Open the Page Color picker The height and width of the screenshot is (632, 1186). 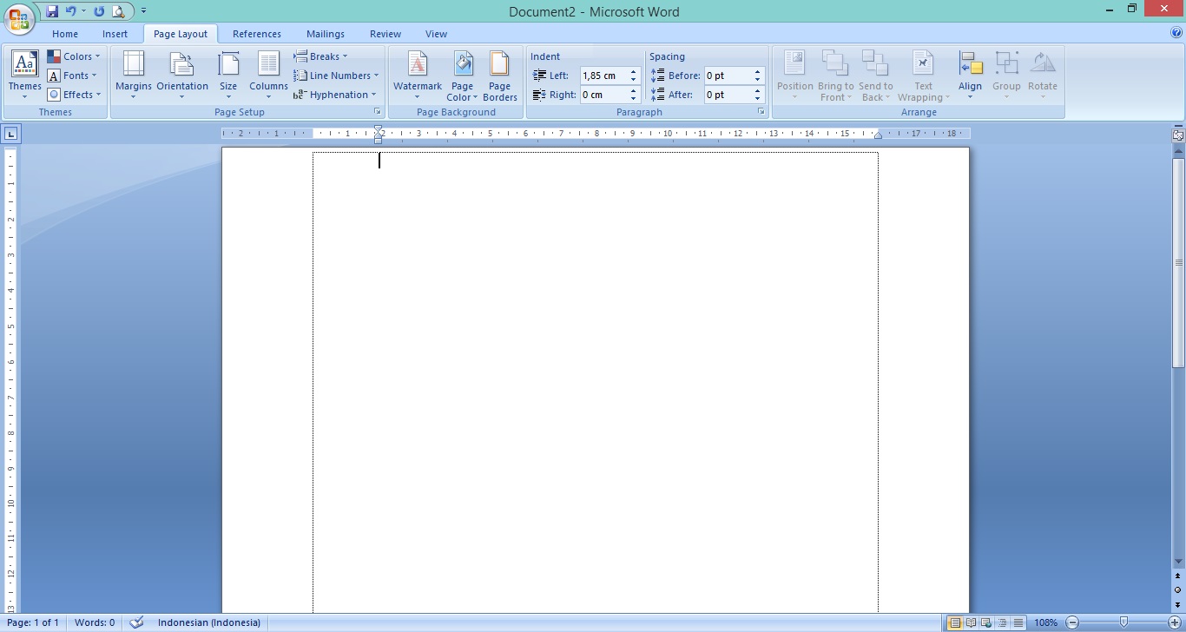463,75
